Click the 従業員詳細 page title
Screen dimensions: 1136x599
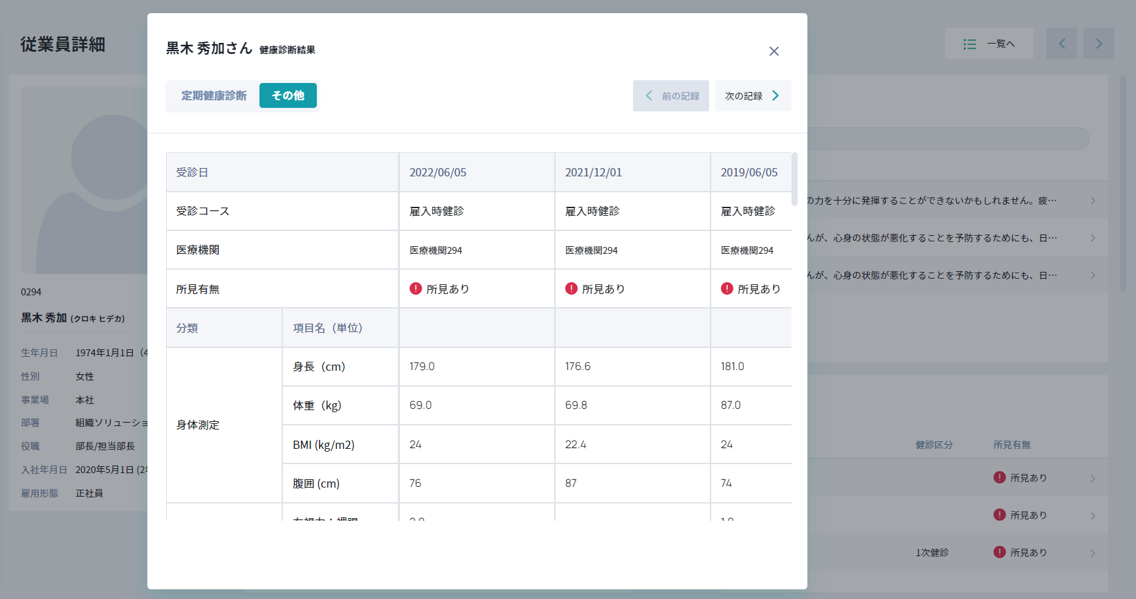63,44
